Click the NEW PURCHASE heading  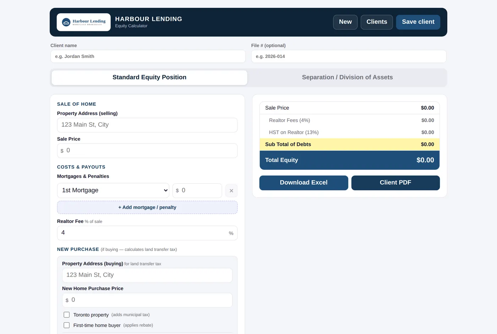[78, 250]
